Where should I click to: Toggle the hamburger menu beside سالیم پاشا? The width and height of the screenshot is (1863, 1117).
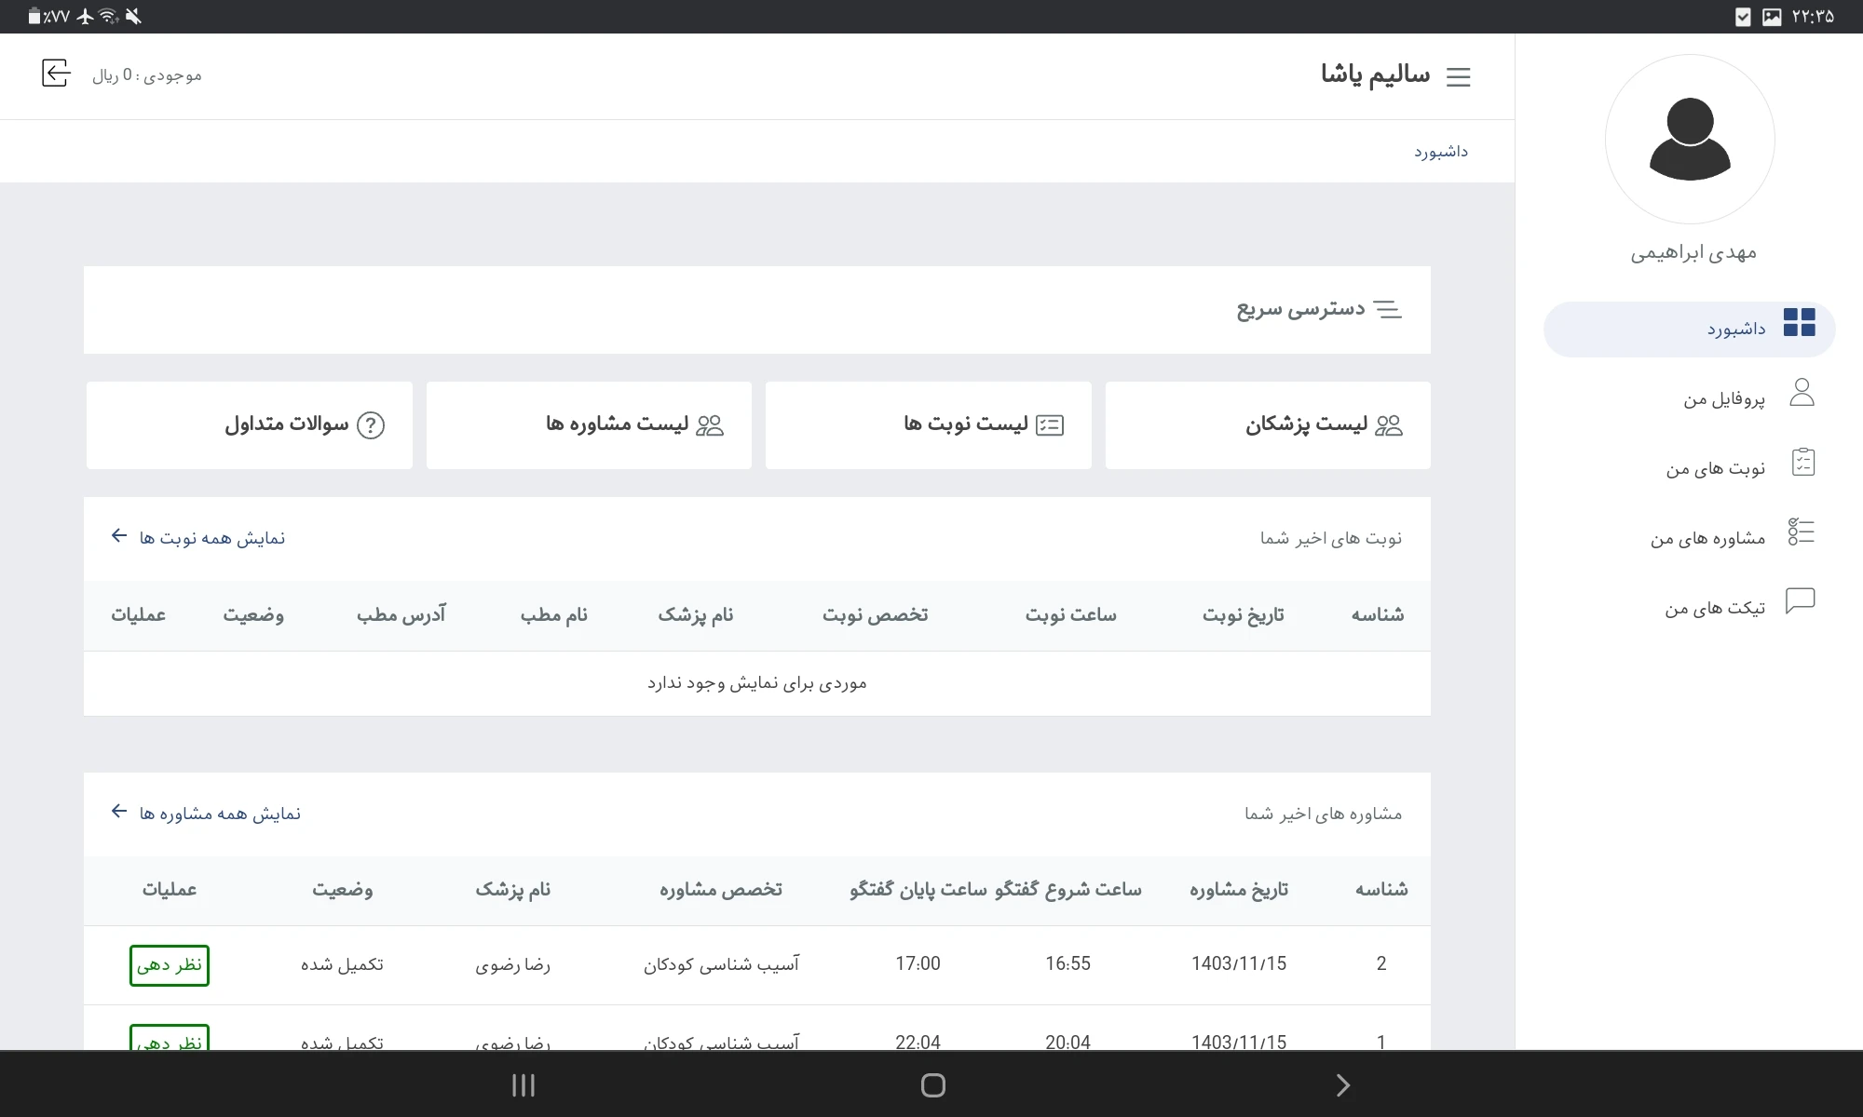coord(1458,77)
